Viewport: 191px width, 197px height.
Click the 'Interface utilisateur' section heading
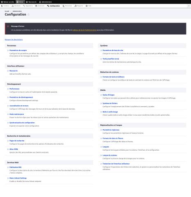point(16,66)
